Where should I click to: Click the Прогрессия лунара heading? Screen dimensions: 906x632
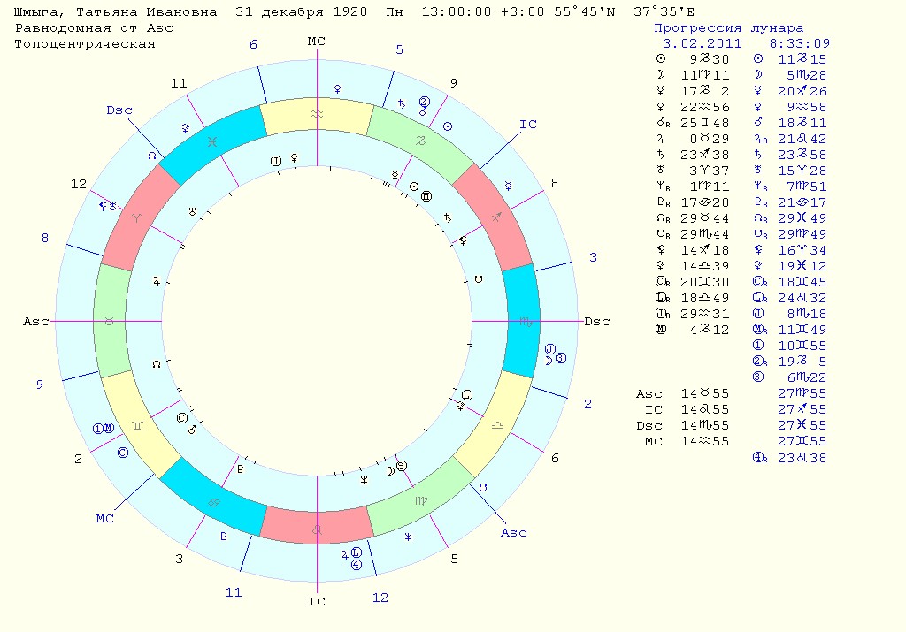[x=729, y=28]
